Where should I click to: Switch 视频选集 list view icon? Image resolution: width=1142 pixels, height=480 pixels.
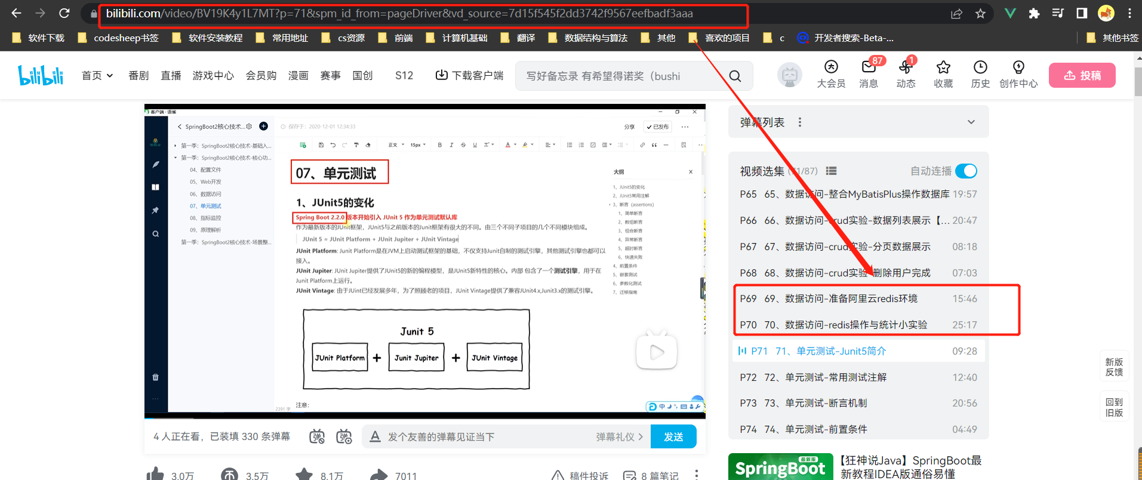(831, 171)
